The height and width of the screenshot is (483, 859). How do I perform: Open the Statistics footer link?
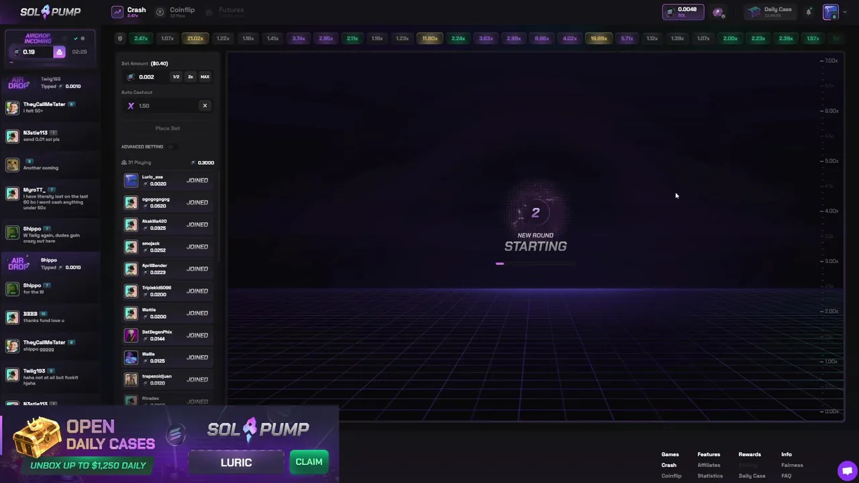pyautogui.click(x=710, y=476)
